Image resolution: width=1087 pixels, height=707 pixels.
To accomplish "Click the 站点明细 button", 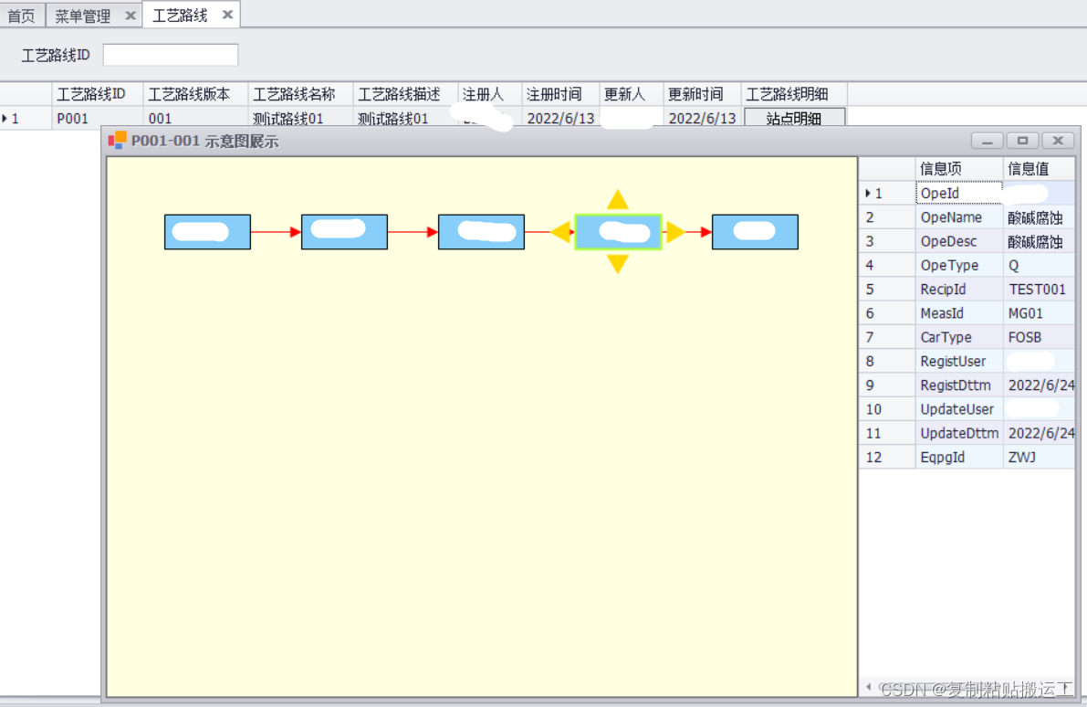I will [x=794, y=117].
